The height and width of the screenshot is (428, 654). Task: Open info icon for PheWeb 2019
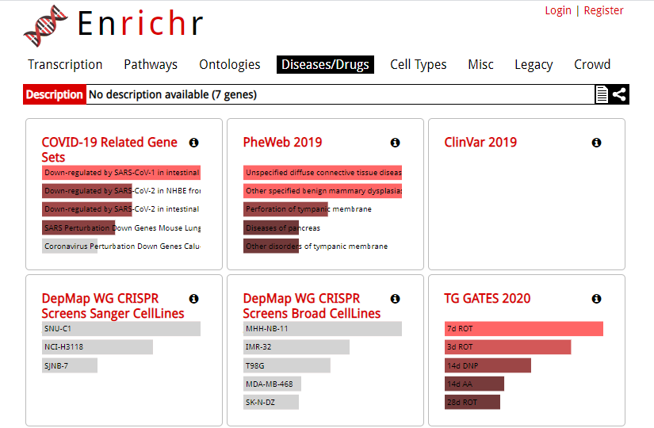pos(395,143)
